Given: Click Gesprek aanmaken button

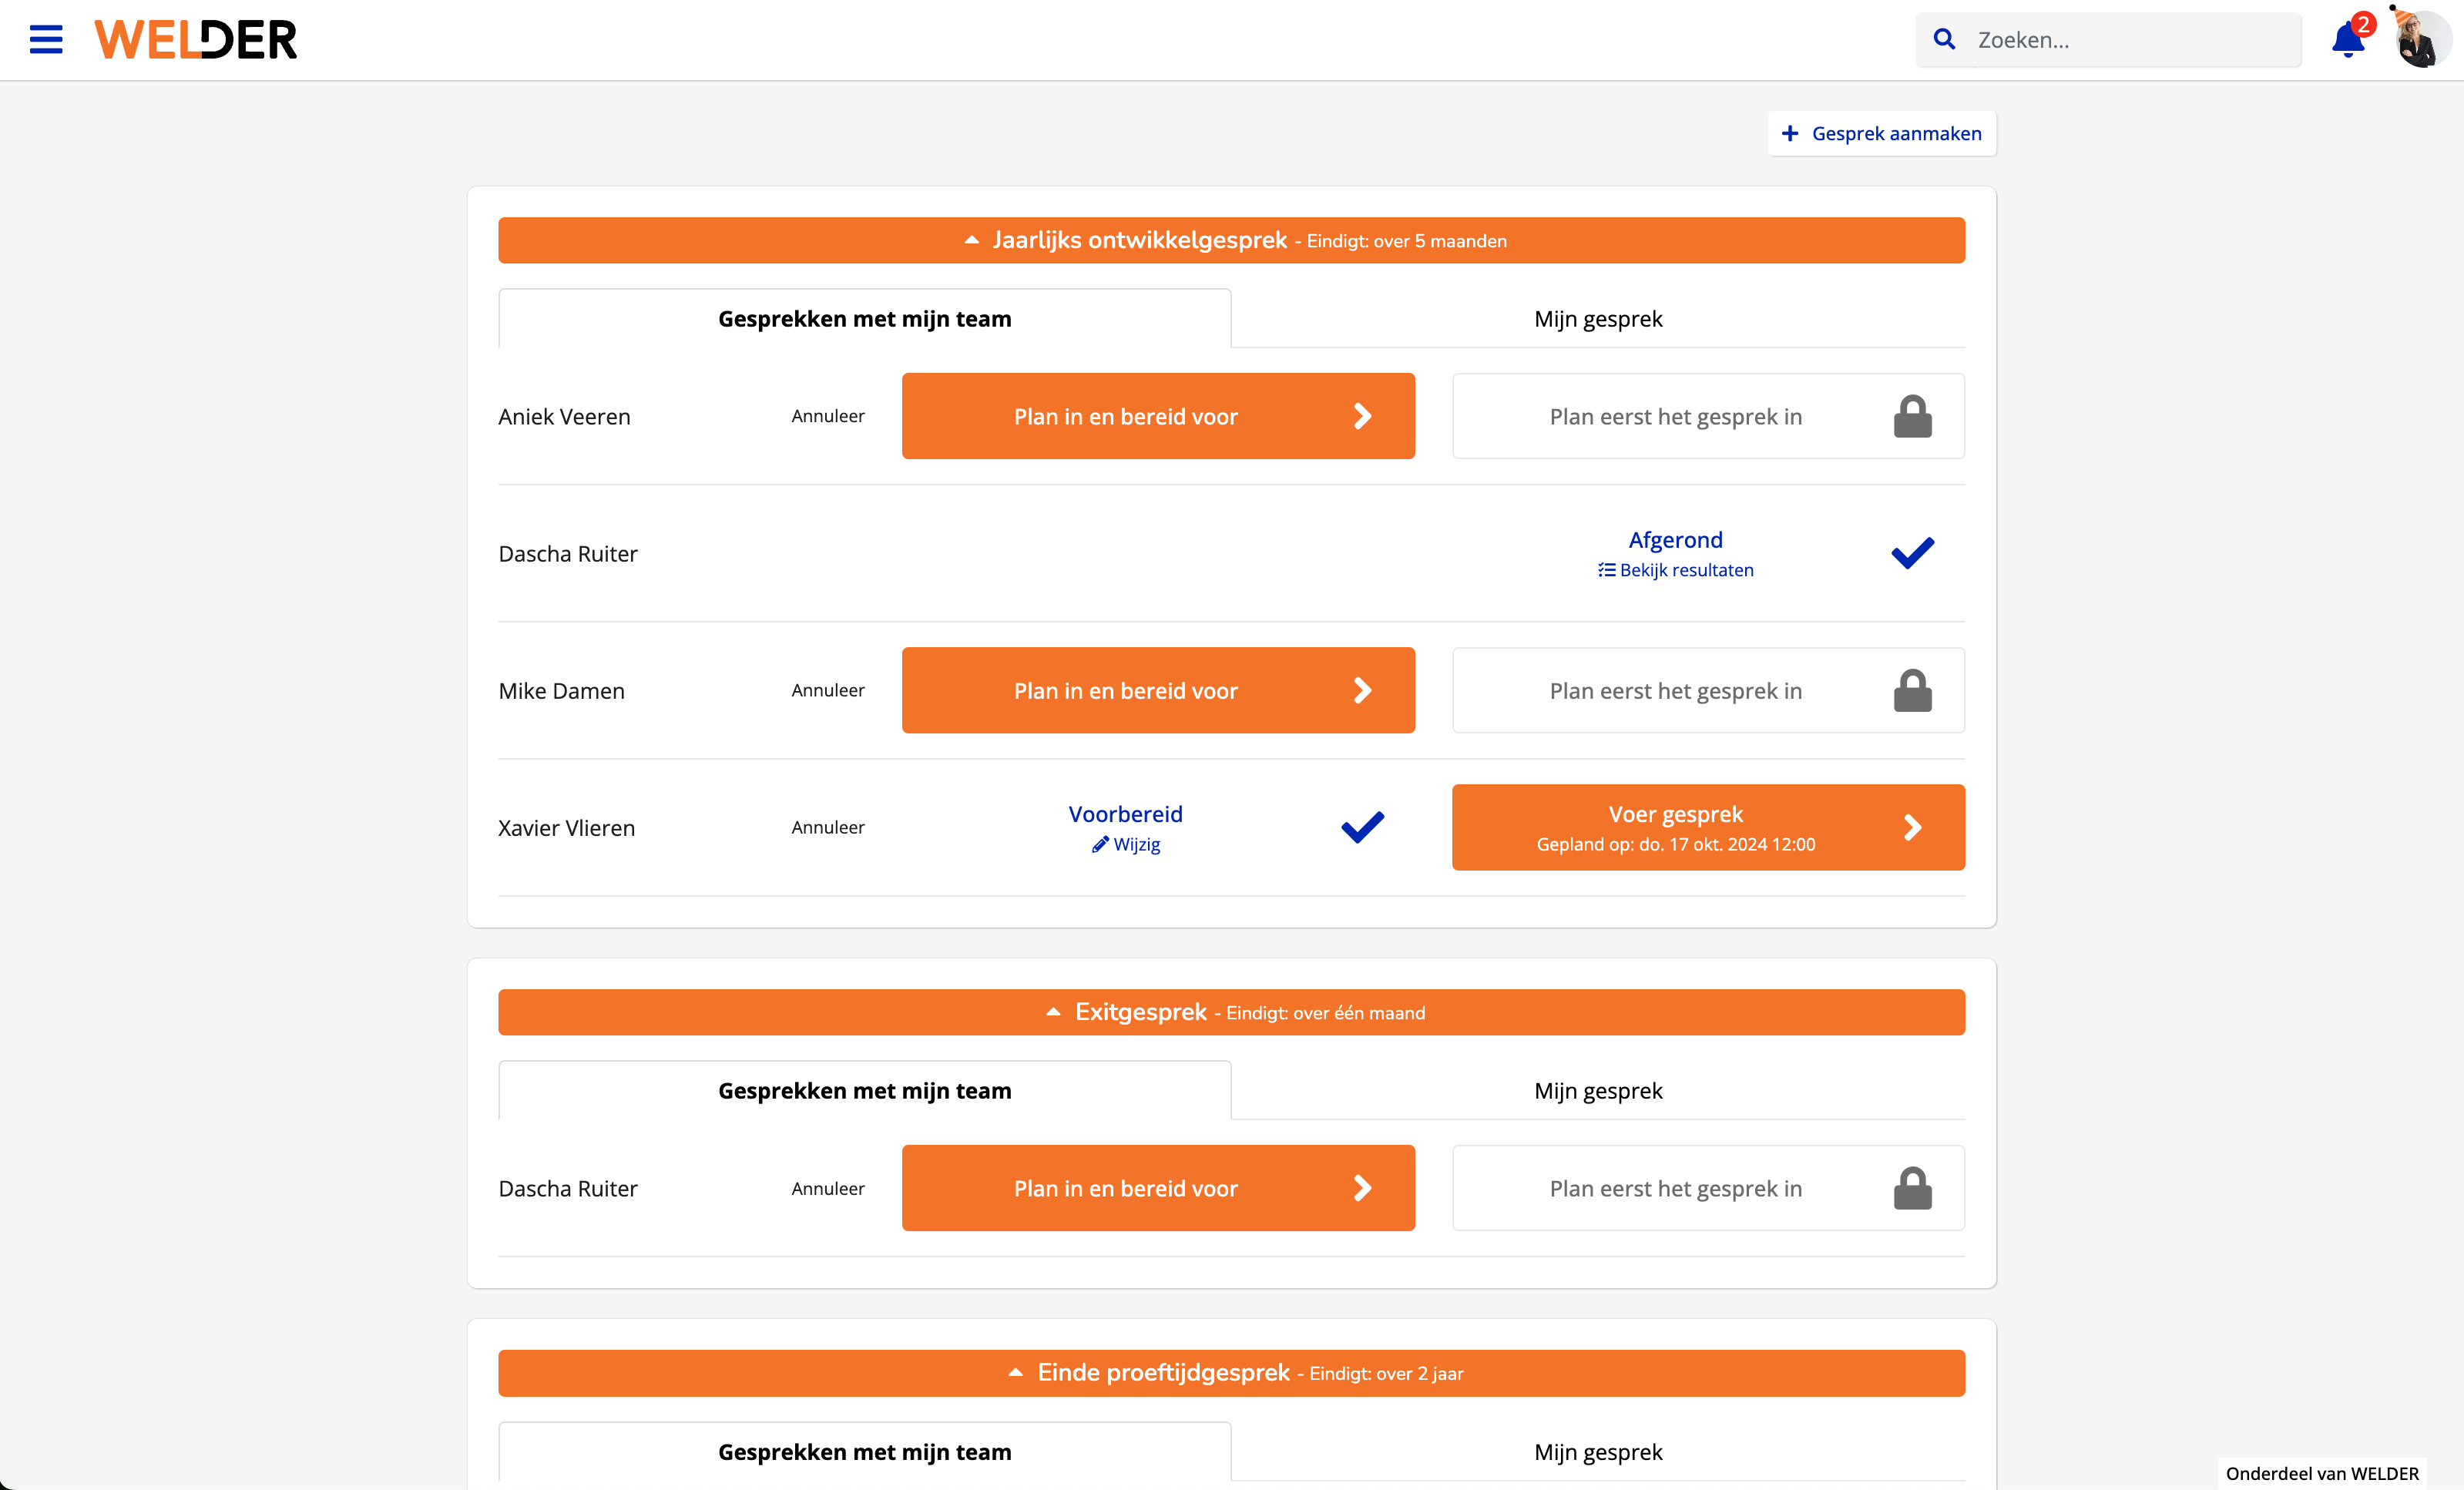Looking at the screenshot, I should click(1881, 134).
